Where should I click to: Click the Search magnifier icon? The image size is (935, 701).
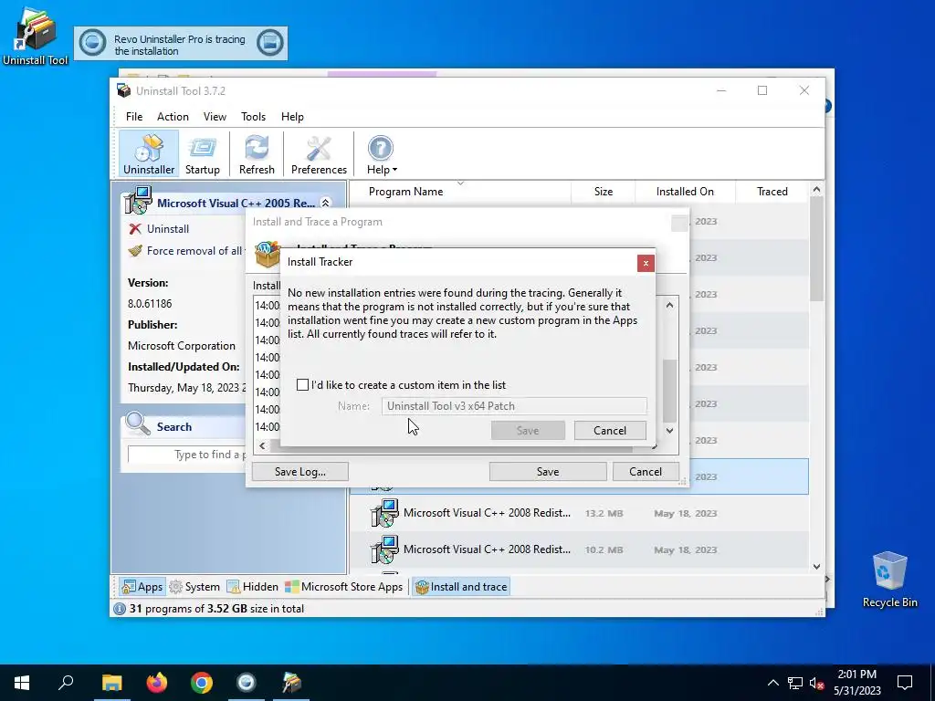(138, 424)
